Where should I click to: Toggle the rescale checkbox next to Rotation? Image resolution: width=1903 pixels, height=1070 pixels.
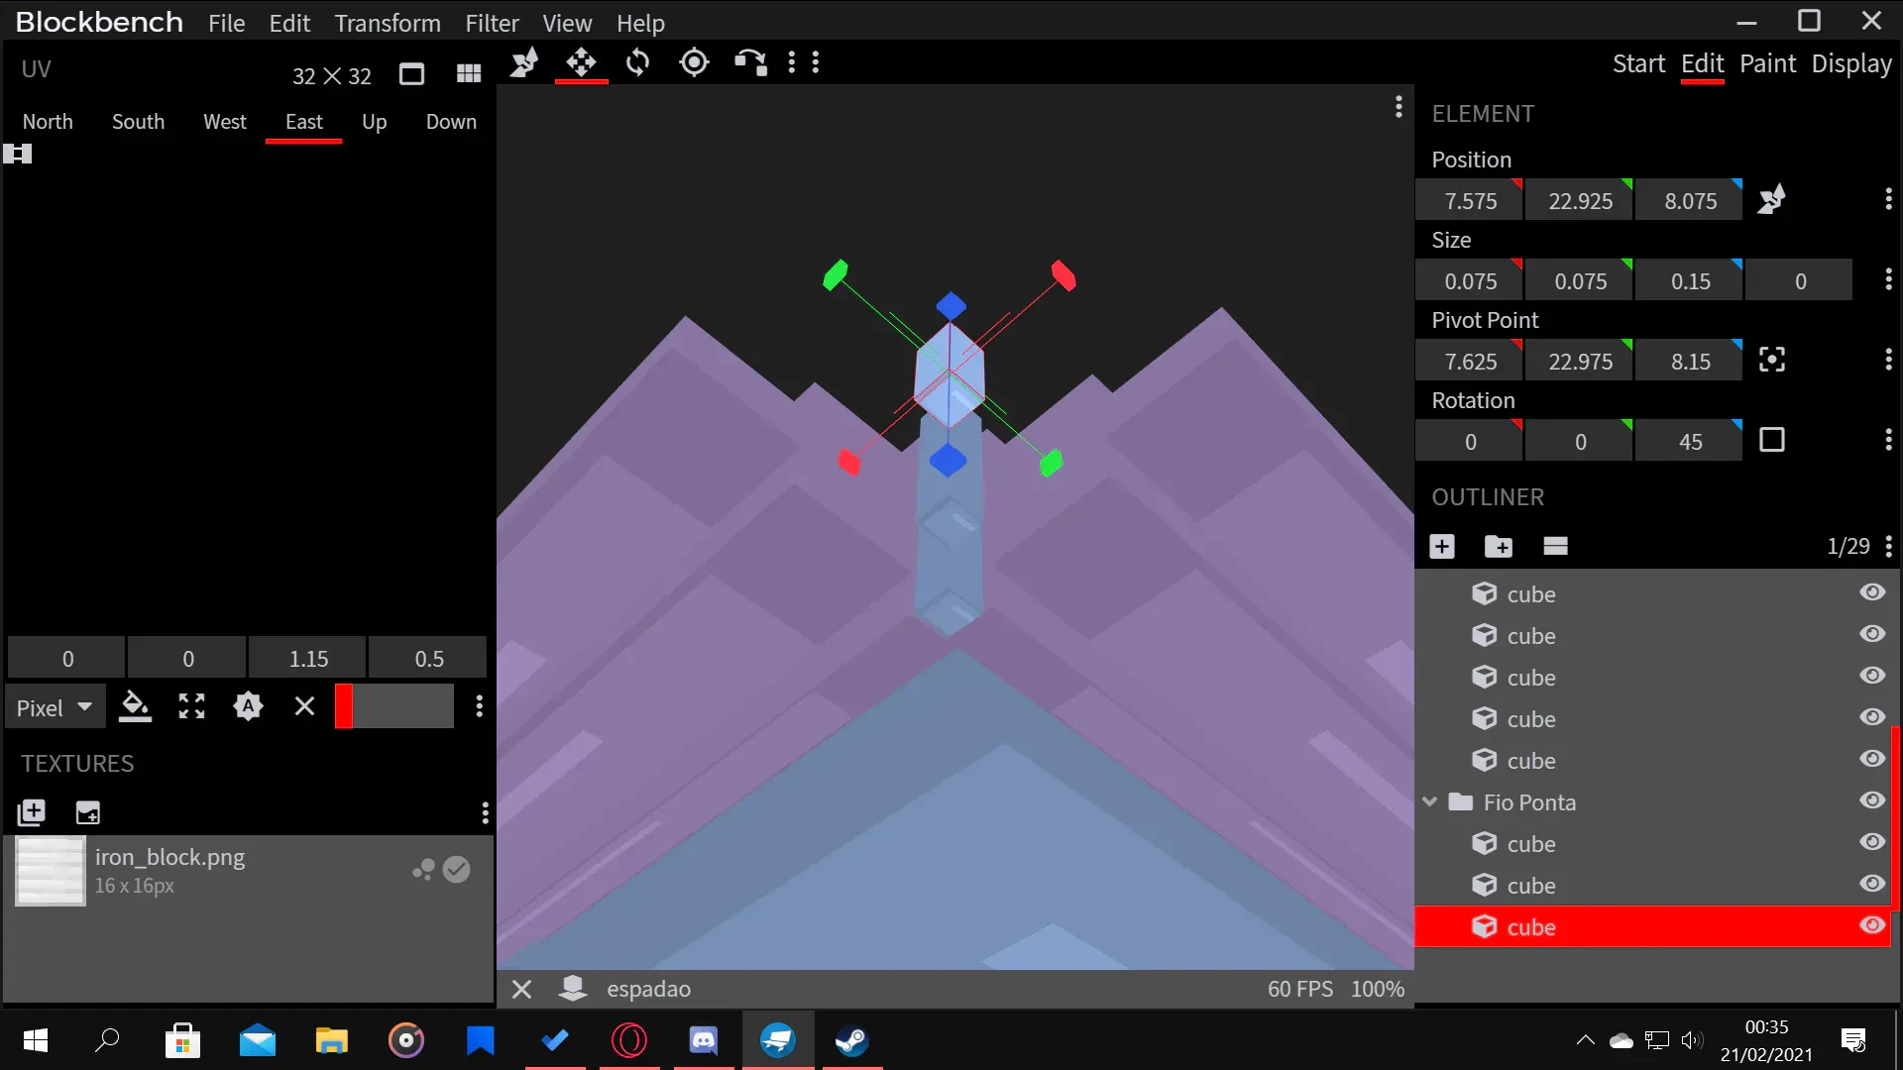pos(1772,440)
